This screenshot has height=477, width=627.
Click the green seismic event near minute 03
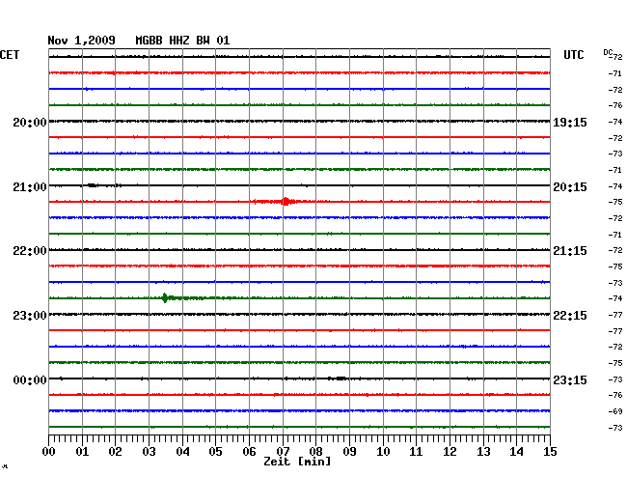coord(165,297)
